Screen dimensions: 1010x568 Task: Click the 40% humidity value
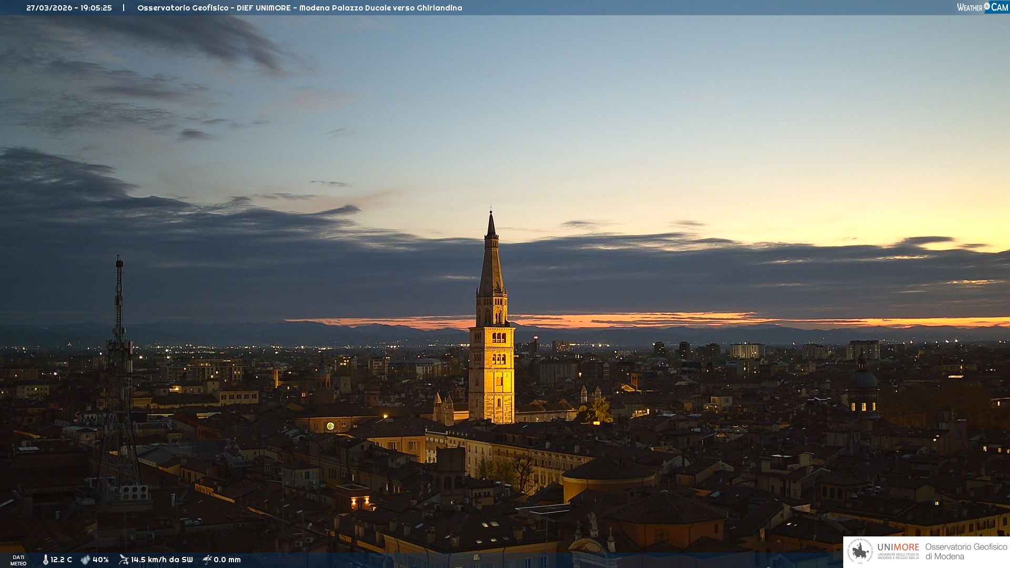pyautogui.click(x=100, y=560)
